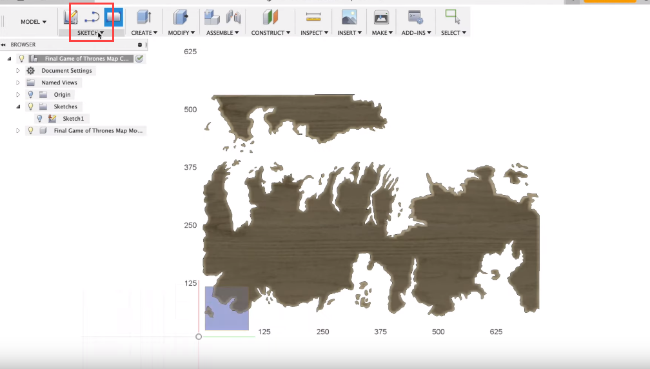650x369 pixels.
Task: Click the Create Sketch icon
Action: 71,17
